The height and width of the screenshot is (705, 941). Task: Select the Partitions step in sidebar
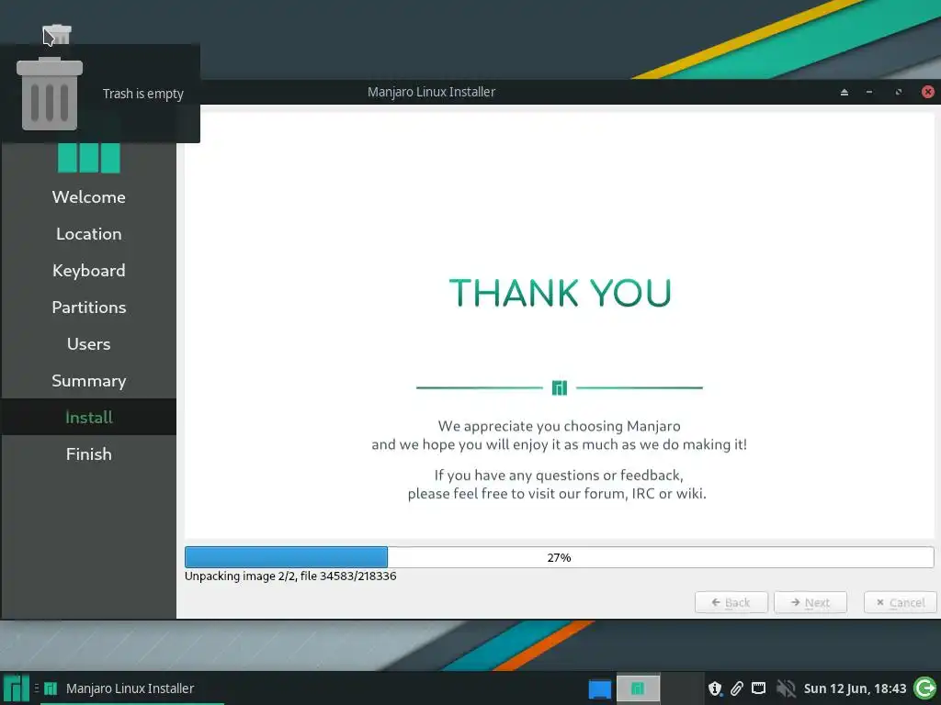(89, 307)
